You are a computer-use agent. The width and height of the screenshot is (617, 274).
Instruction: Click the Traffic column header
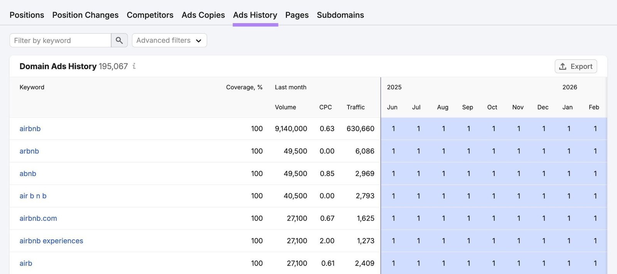(x=356, y=107)
